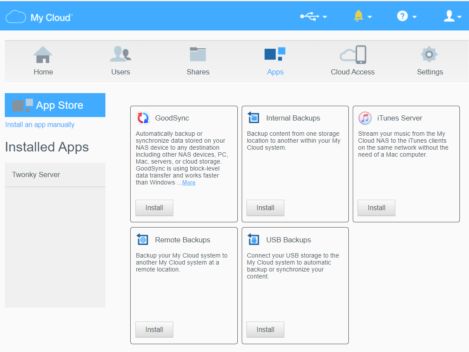Click the My Cloud logo icon

point(16,17)
